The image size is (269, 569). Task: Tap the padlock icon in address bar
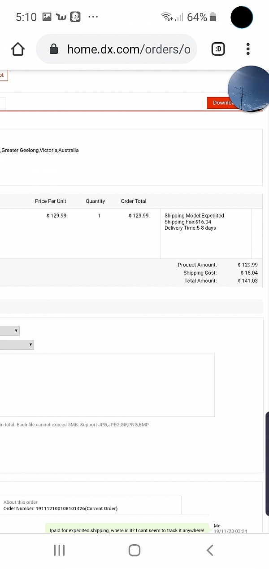(x=54, y=49)
